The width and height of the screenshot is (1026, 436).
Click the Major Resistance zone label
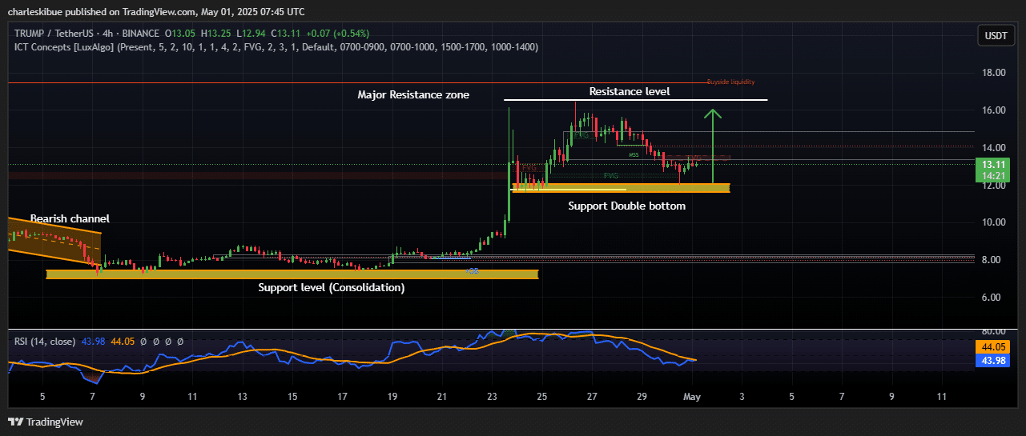point(413,95)
